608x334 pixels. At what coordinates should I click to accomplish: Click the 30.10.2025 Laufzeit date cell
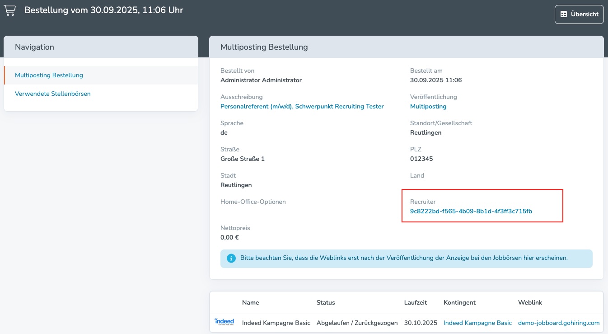421,323
